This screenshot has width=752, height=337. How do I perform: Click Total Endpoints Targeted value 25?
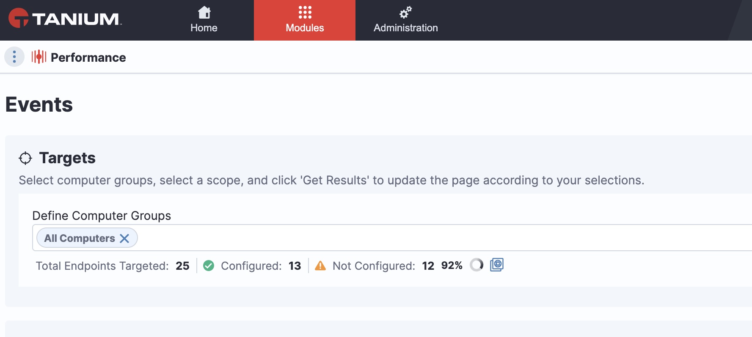coord(182,266)
